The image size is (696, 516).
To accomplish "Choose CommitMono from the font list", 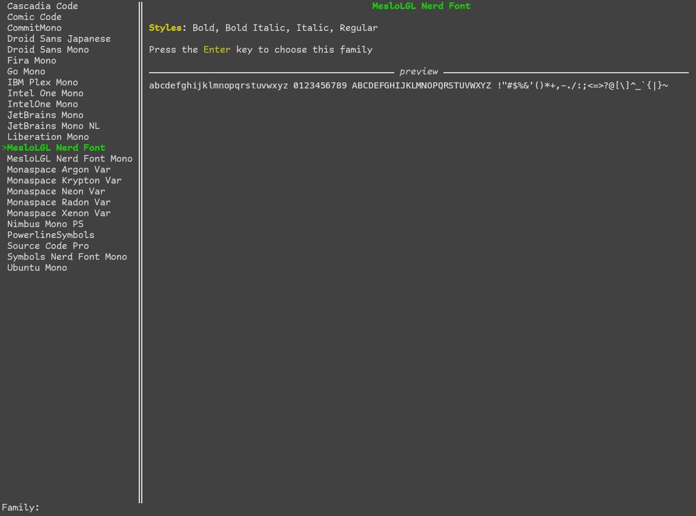I will pos(34,28).
